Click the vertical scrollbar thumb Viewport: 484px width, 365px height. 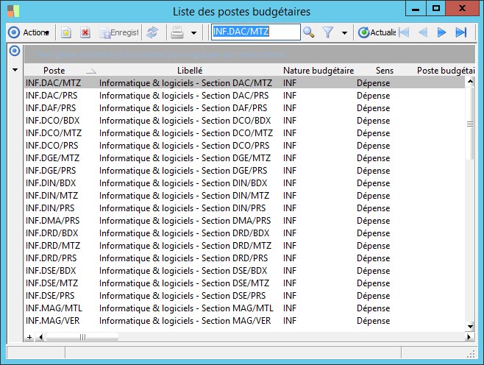pos(470,124)
